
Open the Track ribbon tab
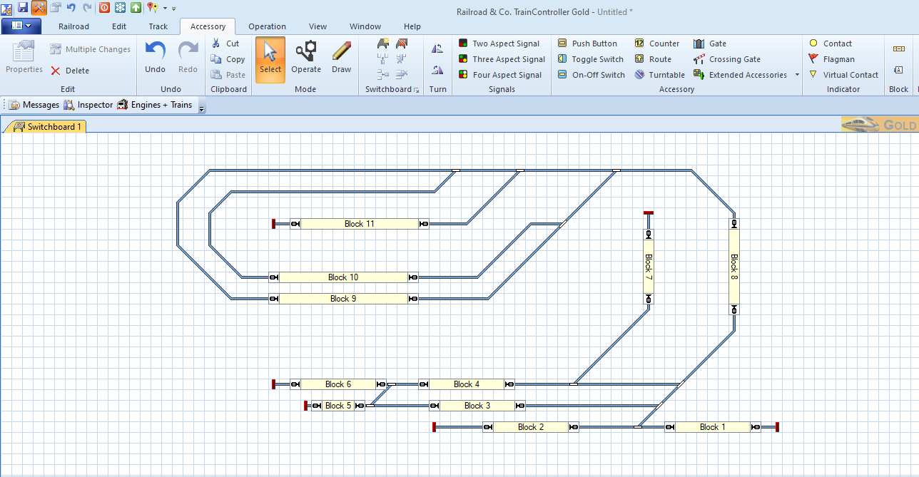coord(158,26)
